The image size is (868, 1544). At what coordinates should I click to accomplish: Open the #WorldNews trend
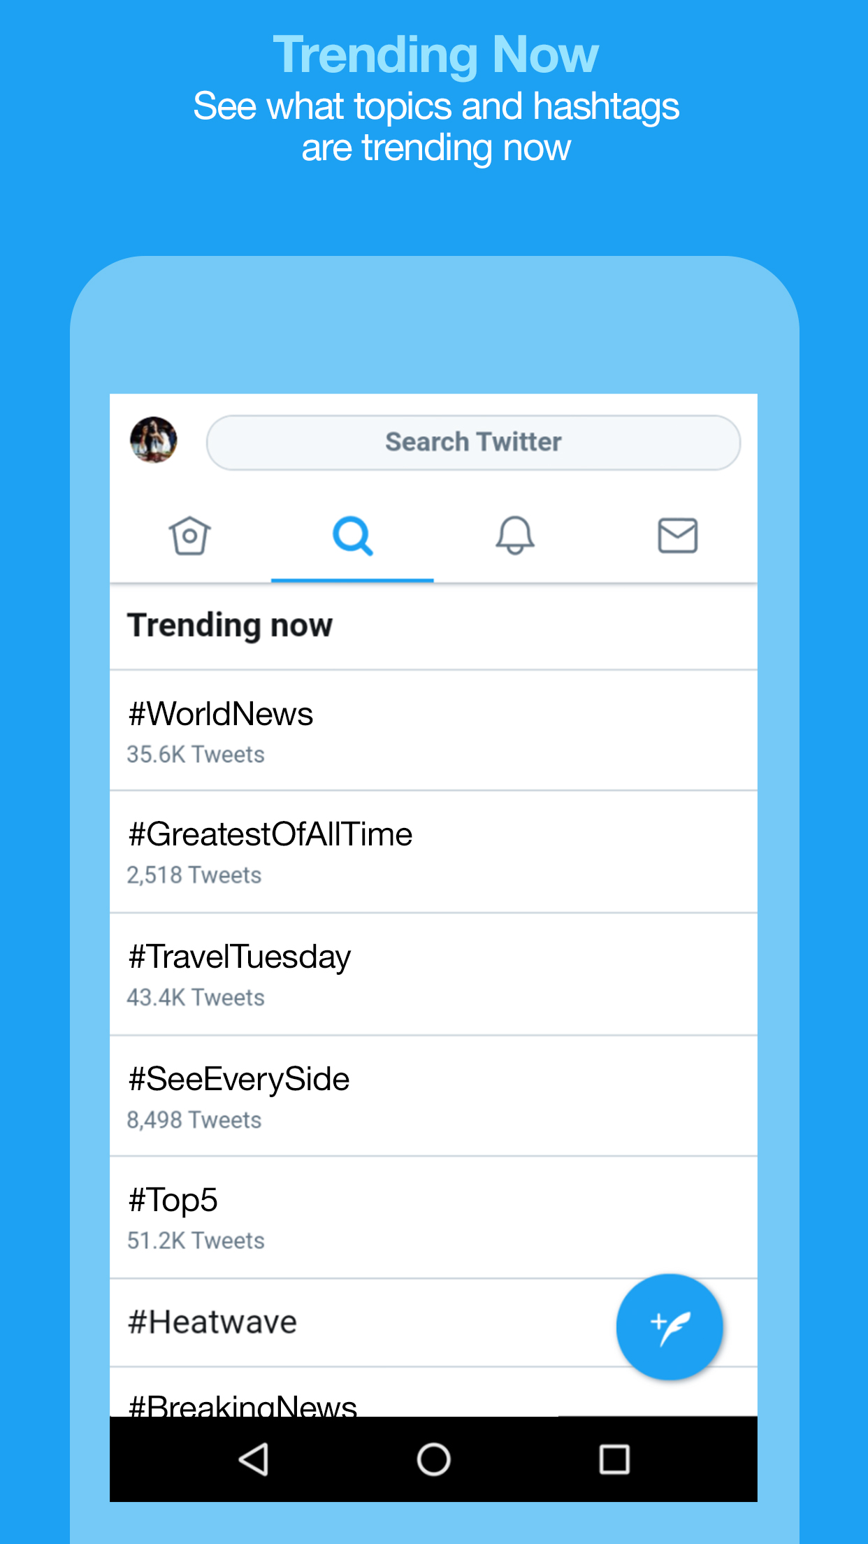[x=221, y=714]
